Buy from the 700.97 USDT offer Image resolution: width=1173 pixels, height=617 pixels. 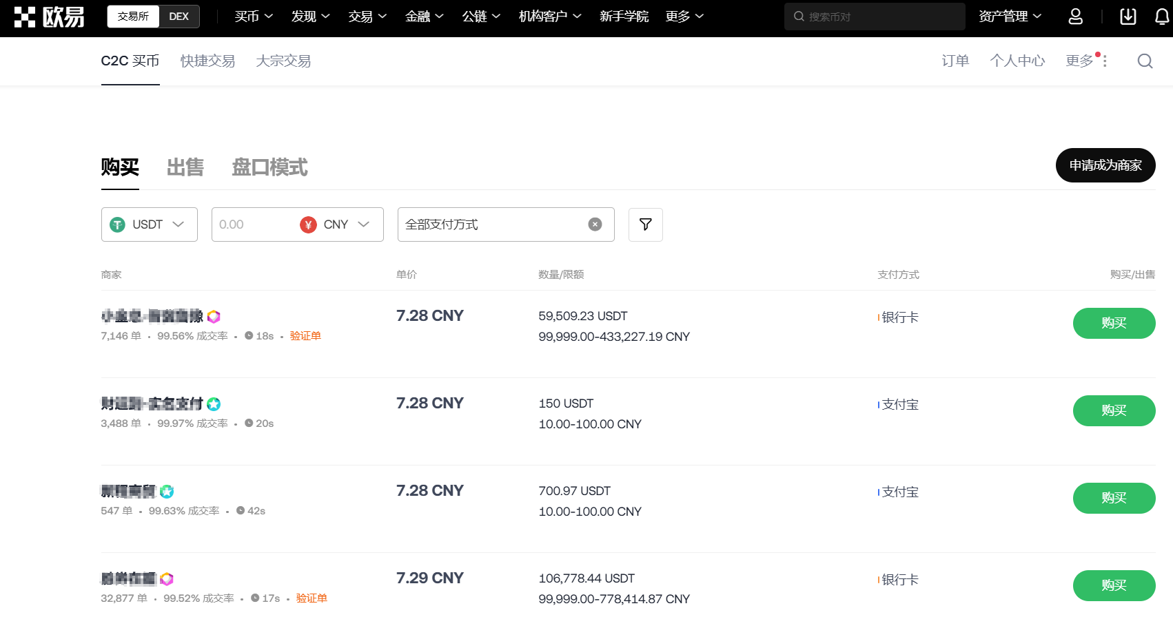(x=1114, y=498)
